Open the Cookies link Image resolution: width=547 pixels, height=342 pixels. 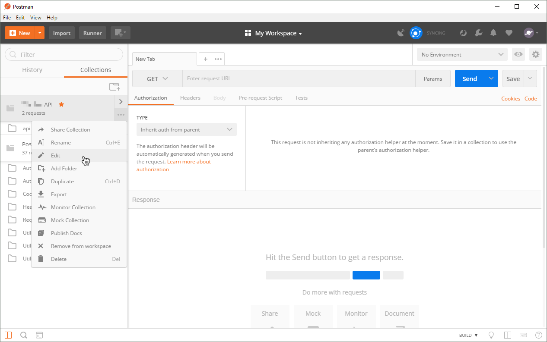[x=511, y=98]
